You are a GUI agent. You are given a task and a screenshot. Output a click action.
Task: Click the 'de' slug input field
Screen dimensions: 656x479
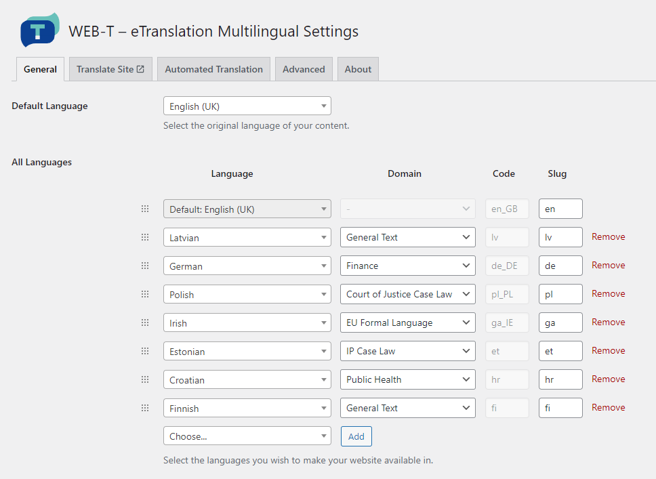[560, 266]
